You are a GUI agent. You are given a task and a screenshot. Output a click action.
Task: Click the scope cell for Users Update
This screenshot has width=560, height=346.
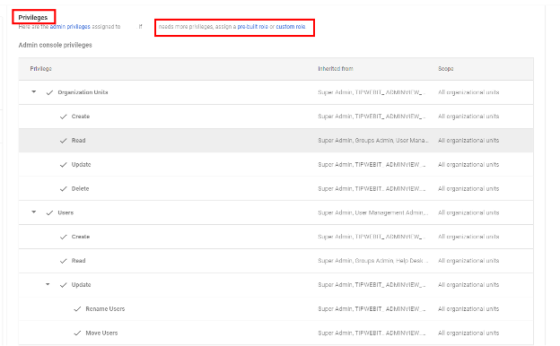[468, 285]
